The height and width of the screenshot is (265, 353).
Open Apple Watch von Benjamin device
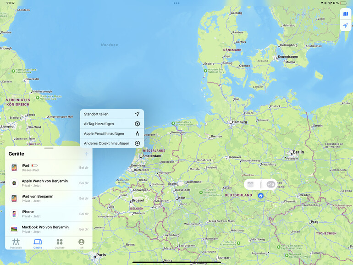[49, 183]
